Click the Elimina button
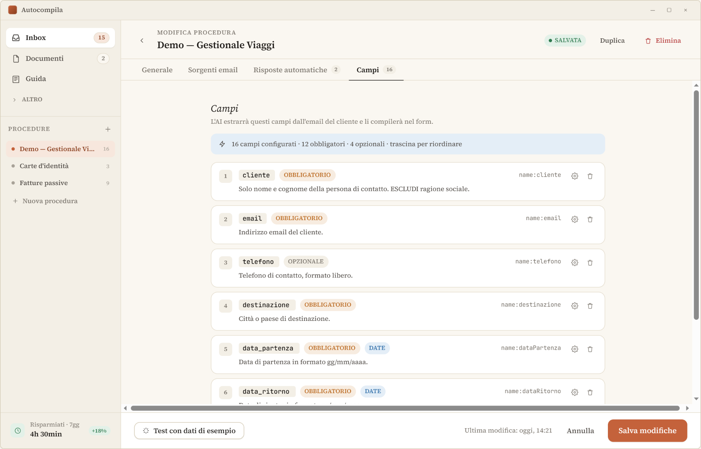The height and width of the screenshot is (449, 701). [663, 41]
